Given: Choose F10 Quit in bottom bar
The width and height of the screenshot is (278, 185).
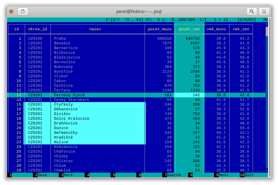Looking at the screenshot, I should 247,175.
